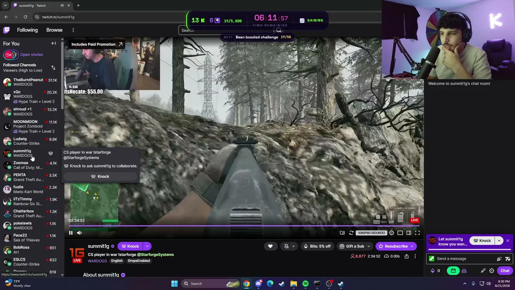Screen dimensions: 515x290
Task: Share the summit1g stream
Action: tap(406, 256)
